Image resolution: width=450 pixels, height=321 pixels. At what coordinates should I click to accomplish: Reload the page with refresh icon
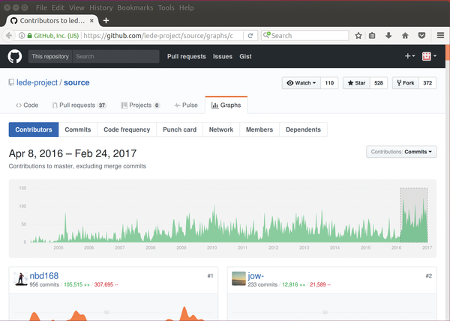pos(250,36)
